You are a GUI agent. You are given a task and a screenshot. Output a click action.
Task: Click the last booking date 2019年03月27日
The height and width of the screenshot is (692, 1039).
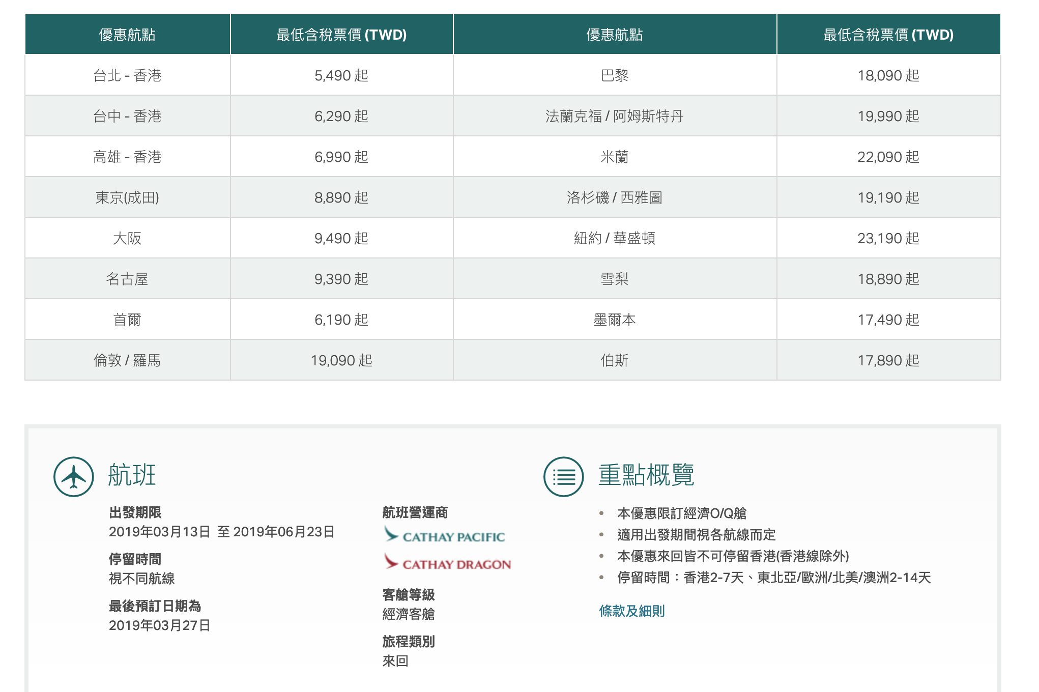coord(160,625)
